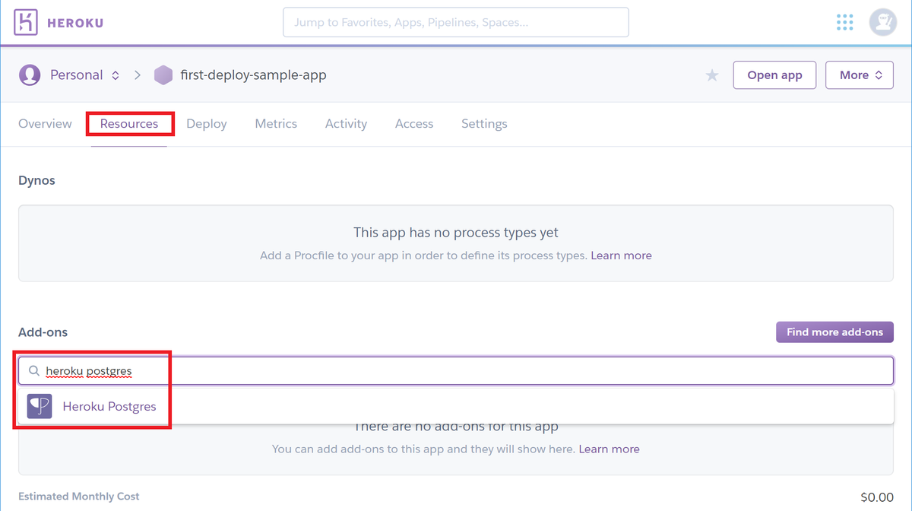Switch to the Overview tab
This screenshot has width=912, height=511.
click(x=45, y=124)
